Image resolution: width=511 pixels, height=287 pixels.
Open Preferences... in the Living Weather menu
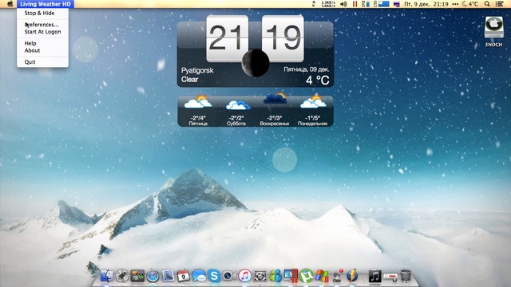click(42, 25)
